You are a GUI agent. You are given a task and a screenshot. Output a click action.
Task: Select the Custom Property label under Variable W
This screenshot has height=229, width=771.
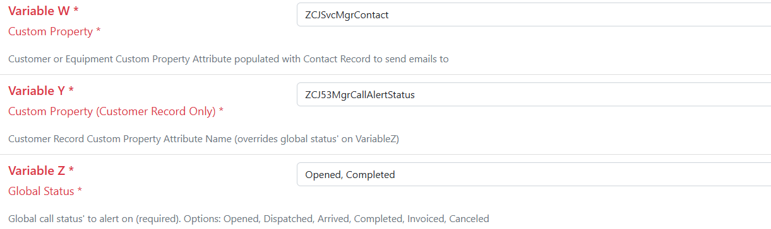49,31
